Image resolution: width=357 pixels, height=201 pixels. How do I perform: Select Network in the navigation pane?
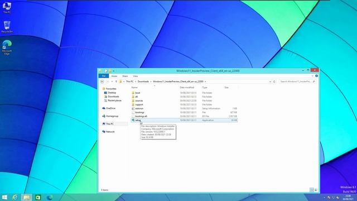pyautogui.click(x=108, y=132)
